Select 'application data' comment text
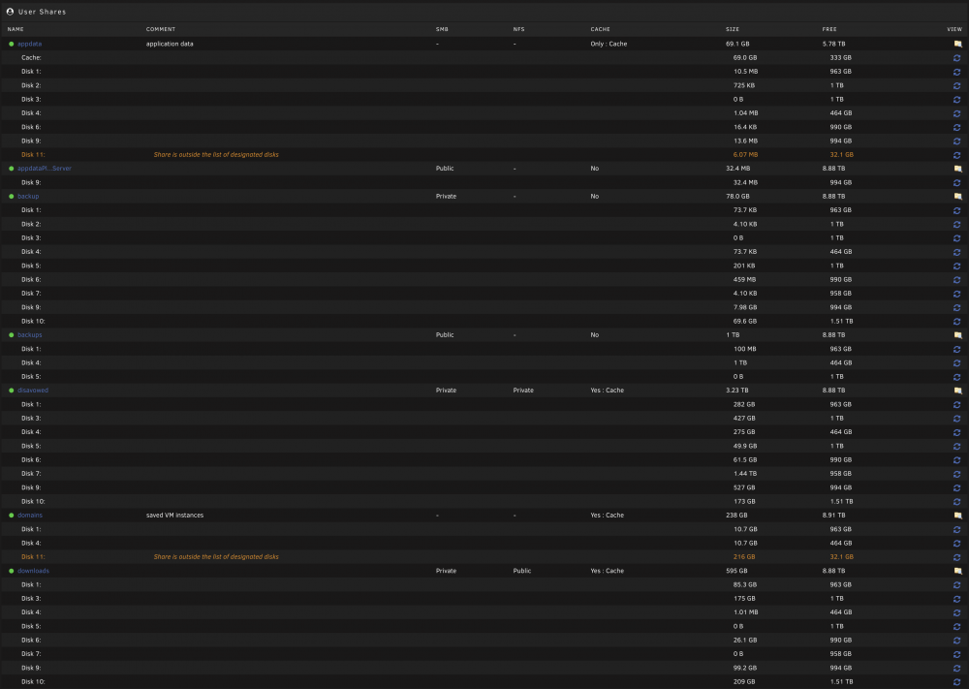The height and width of the screenshot is (689, 969). tap(170, 44)
